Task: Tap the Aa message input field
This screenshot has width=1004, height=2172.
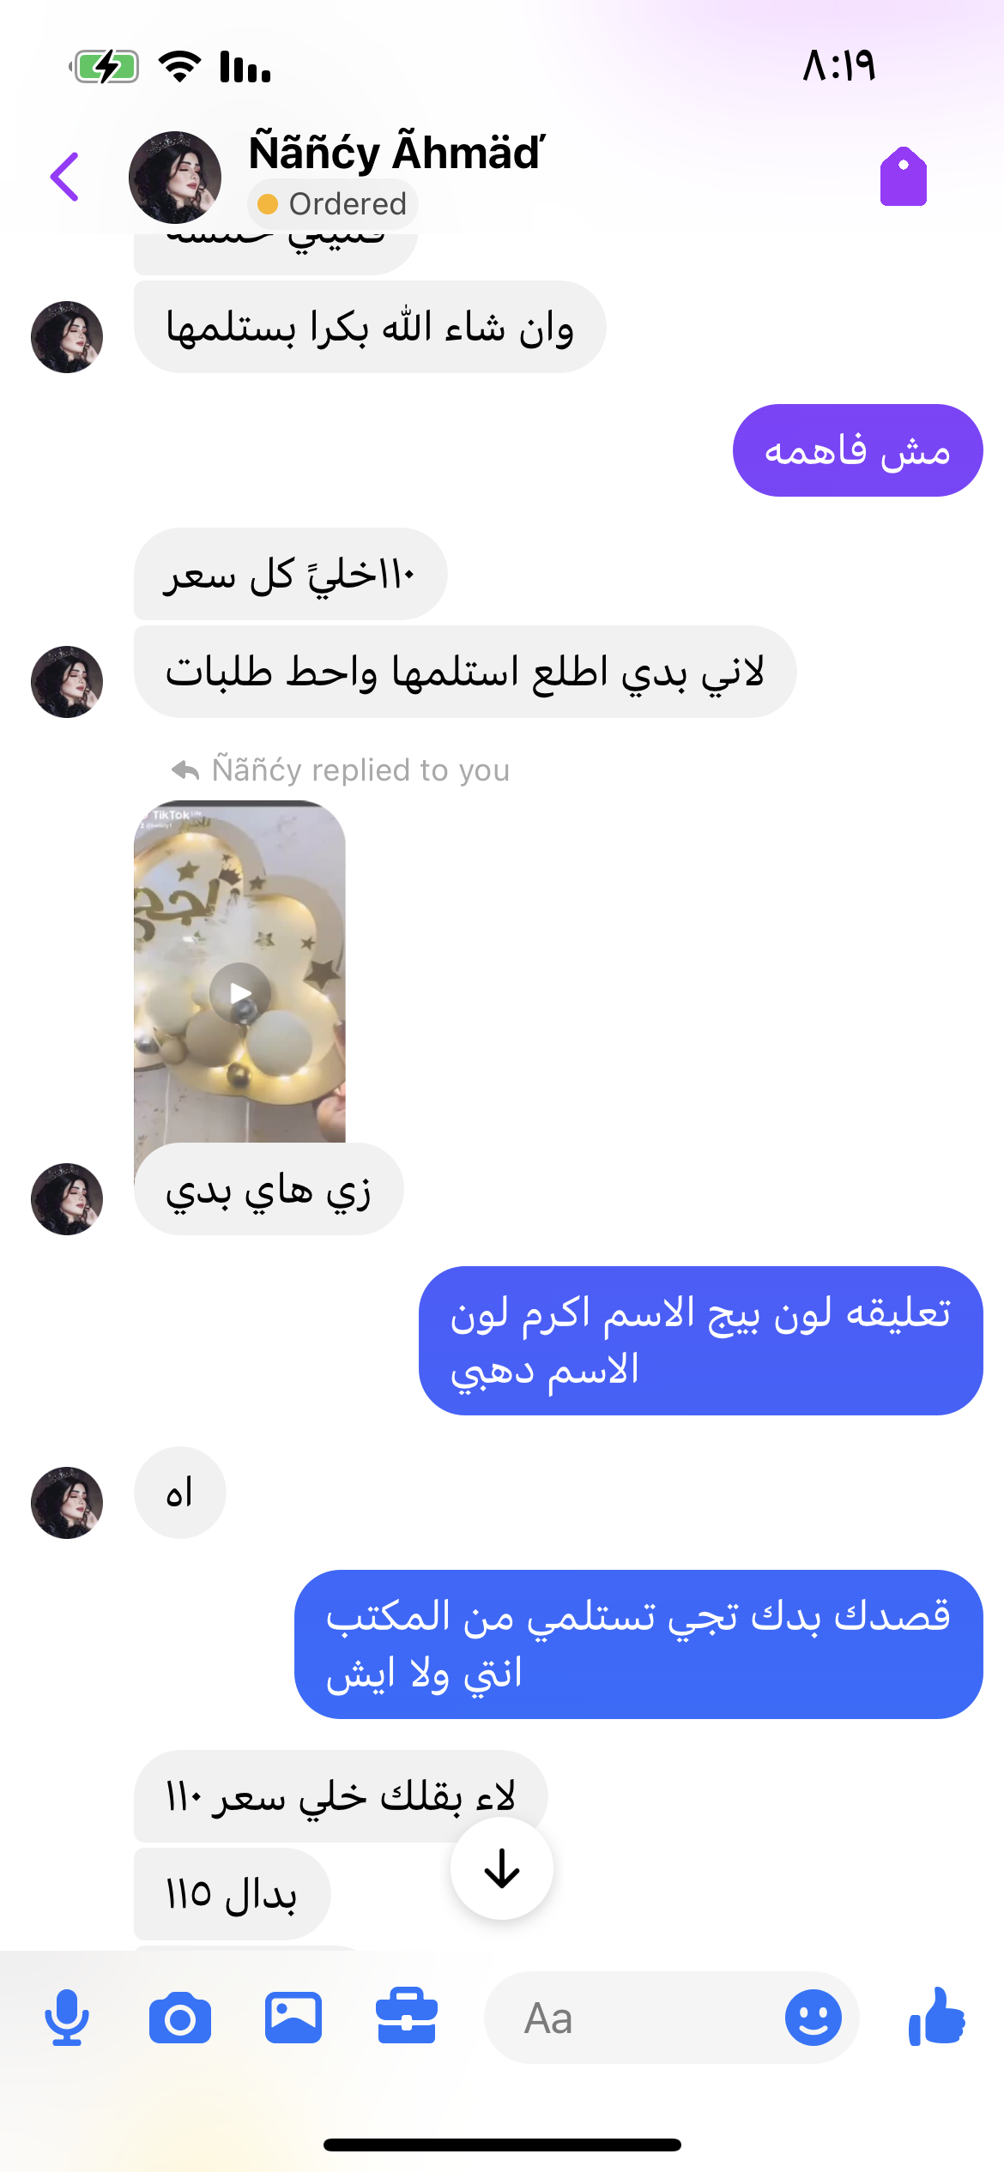Action: click(635, 2018)
